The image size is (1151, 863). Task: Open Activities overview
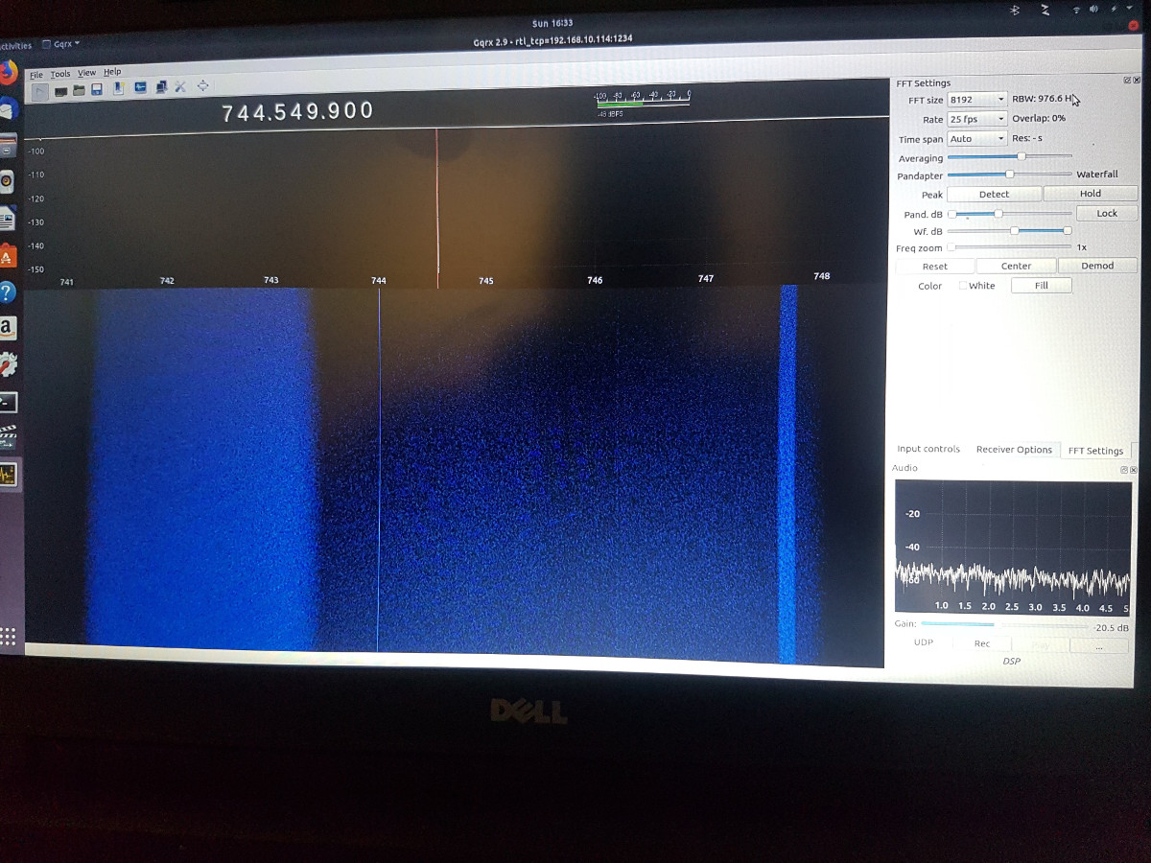(15, 46)
